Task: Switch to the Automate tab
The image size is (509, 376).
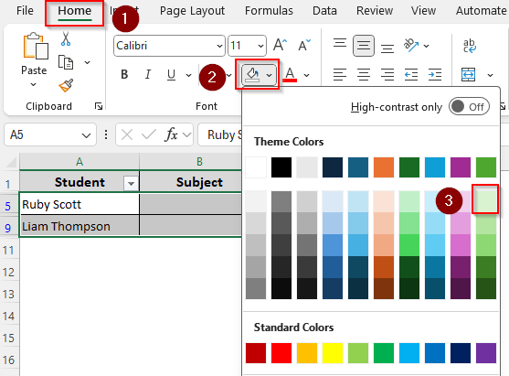Action: point(482,11)
